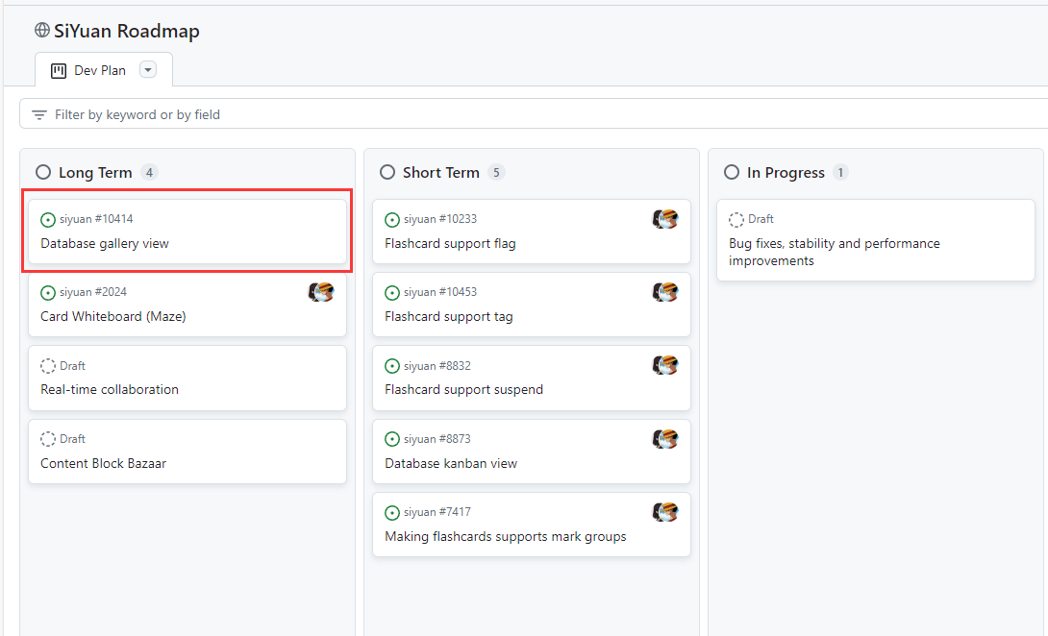The width and height of the screenshot is (1048, 636).
Task: Click the board icon on Dev Plan tab
Action: pos(59,70)
